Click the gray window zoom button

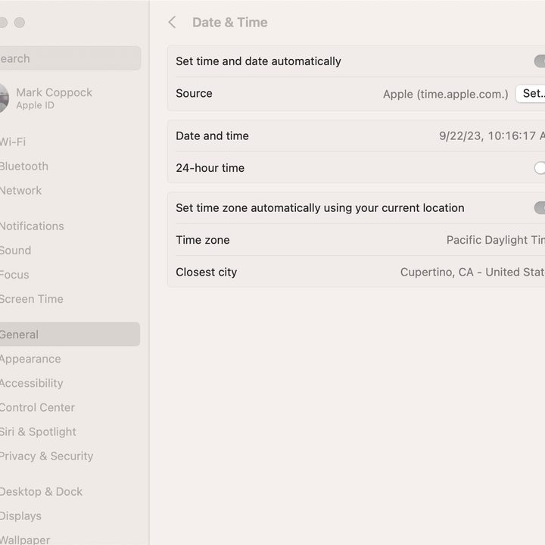tap(20, 23)
